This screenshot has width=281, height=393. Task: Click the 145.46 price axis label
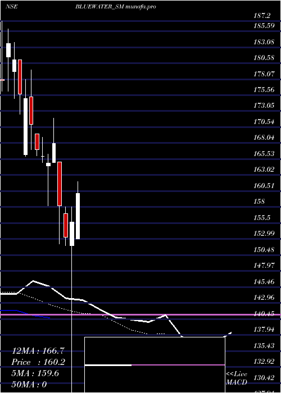pyautogui.click(x=264, y=281)
